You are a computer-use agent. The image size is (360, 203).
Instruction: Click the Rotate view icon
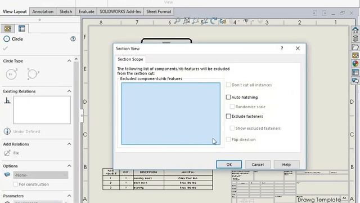[214, 21]
